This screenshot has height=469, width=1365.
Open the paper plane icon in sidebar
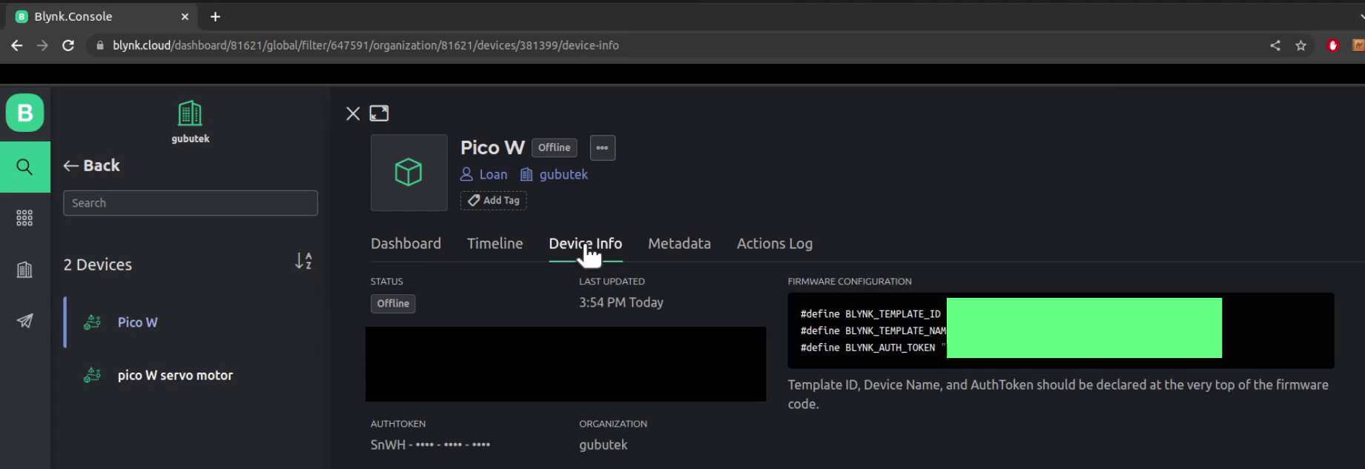(24, 321)
